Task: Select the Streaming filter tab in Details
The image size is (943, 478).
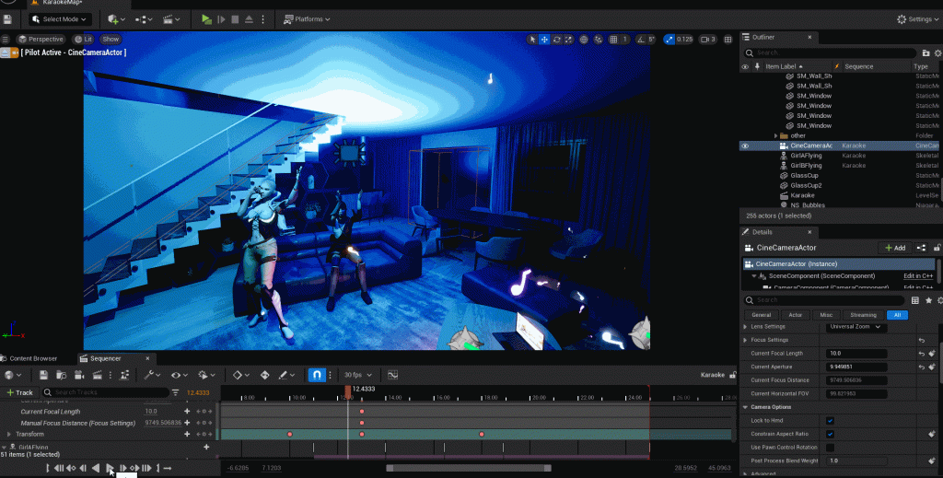Action: coord(863,315)
